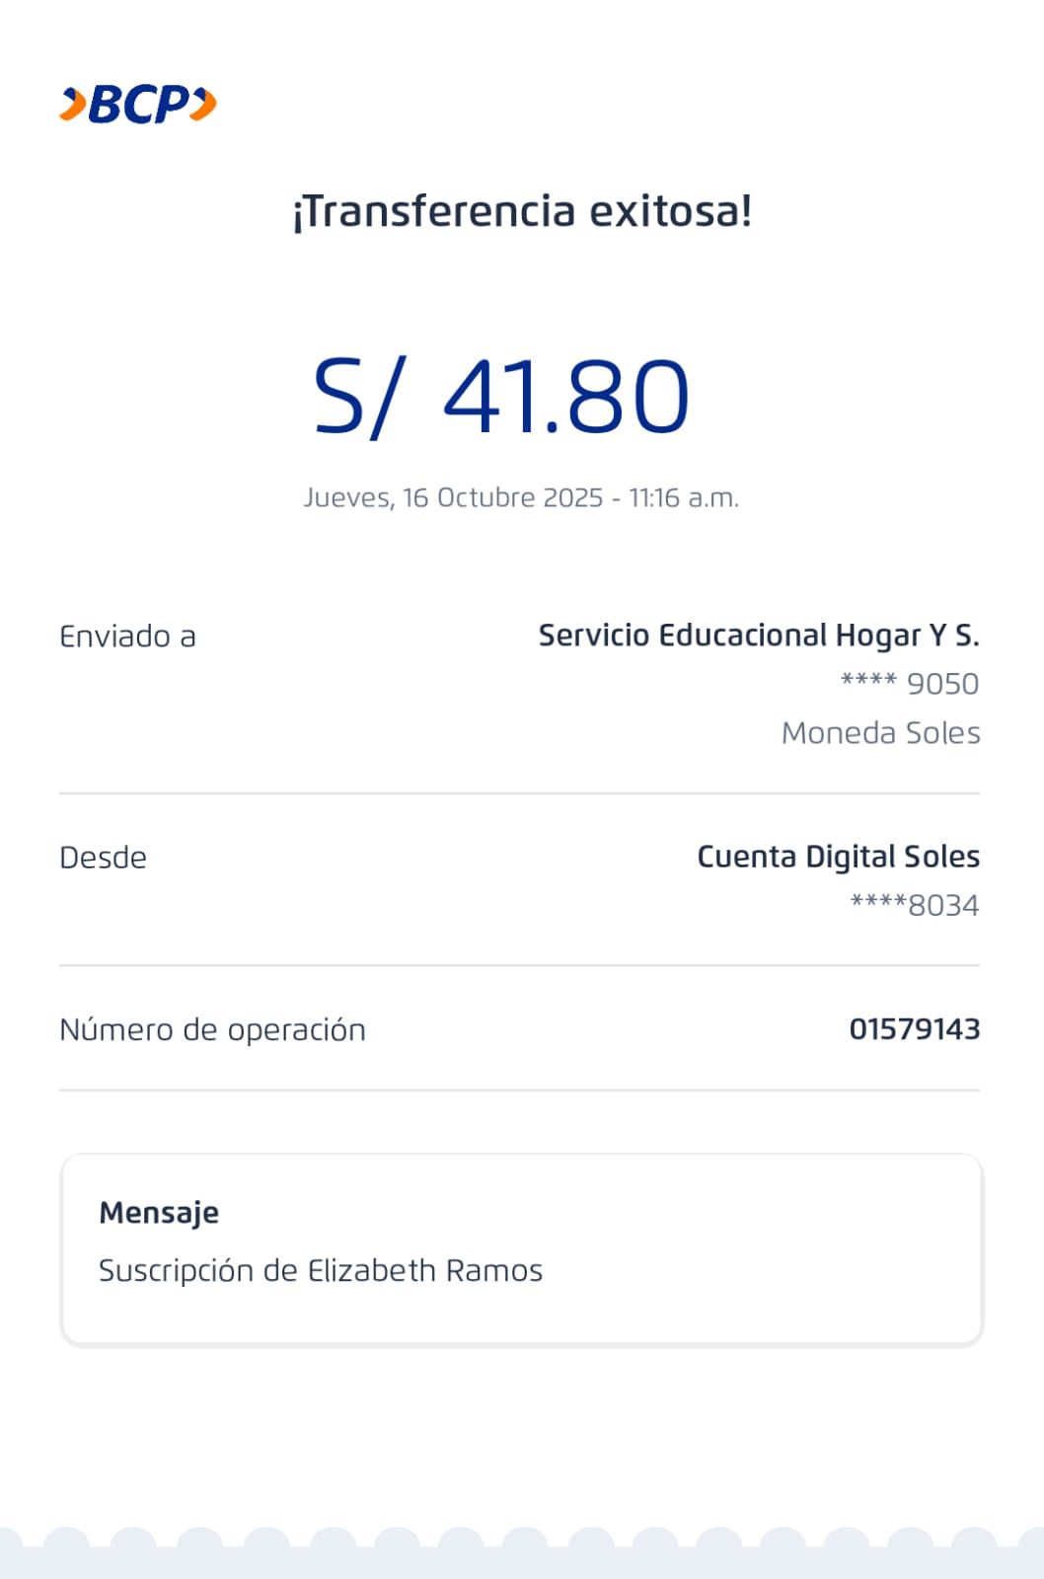Click the Moneda Soles text
The height and width of the screenshot is (1579, 1044).
(880, 732)
